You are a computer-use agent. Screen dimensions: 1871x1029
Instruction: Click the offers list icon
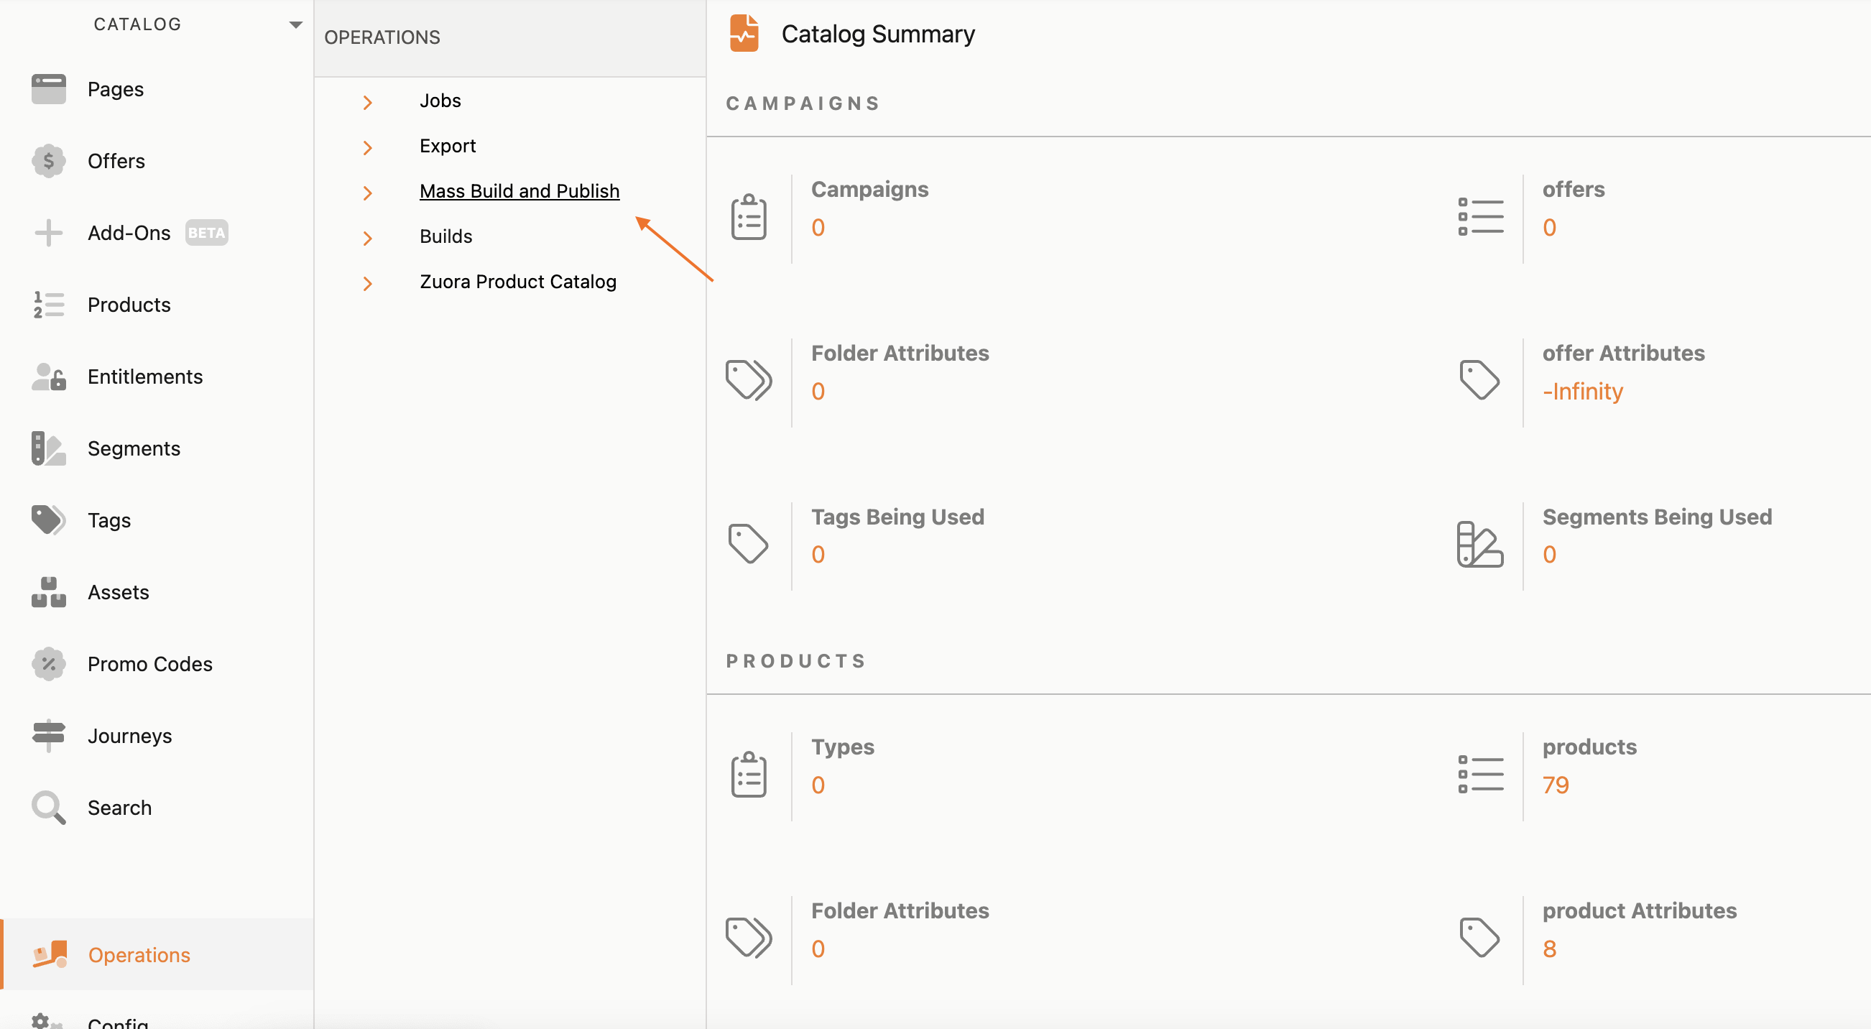[1480, 216]
